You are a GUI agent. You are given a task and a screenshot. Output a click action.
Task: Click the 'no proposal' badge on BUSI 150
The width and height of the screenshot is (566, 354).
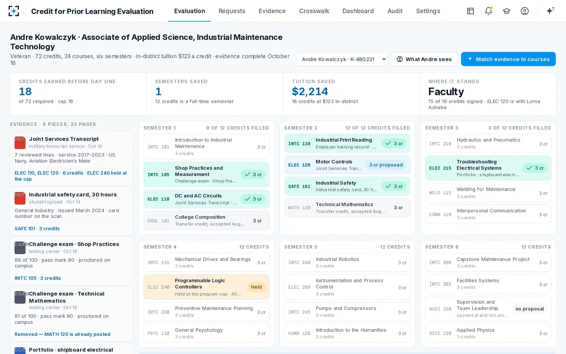[530, 309]
